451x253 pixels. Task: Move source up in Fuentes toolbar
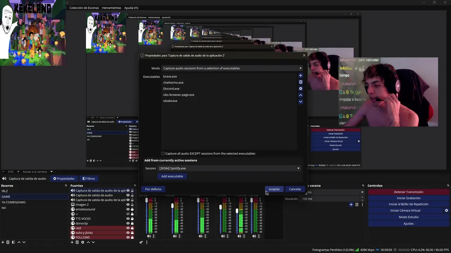click(x=88, y=242)
